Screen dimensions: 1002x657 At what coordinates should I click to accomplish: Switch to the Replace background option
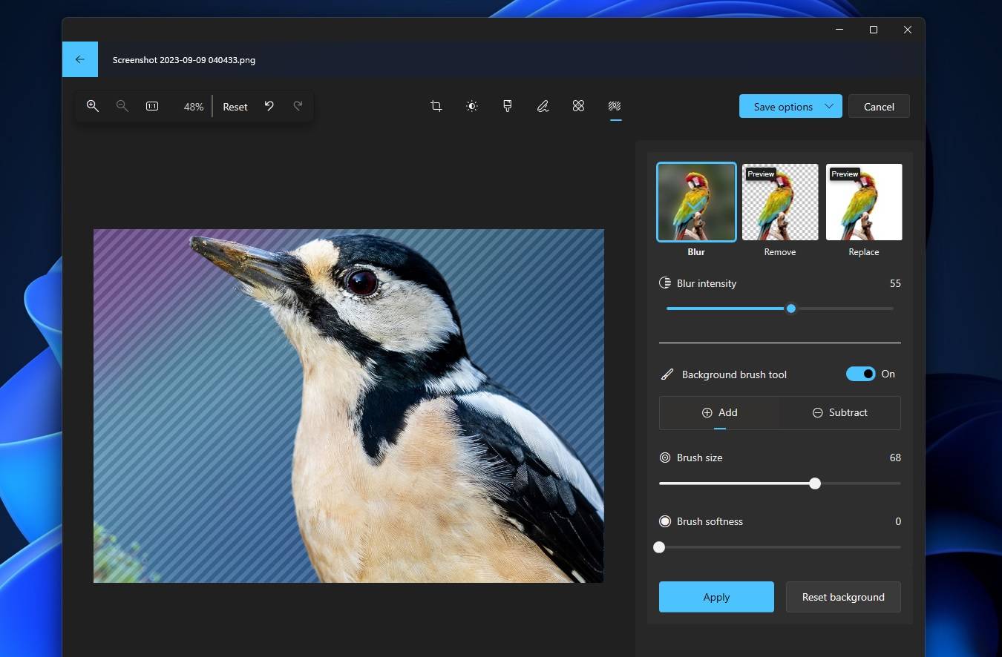point(863,202)
